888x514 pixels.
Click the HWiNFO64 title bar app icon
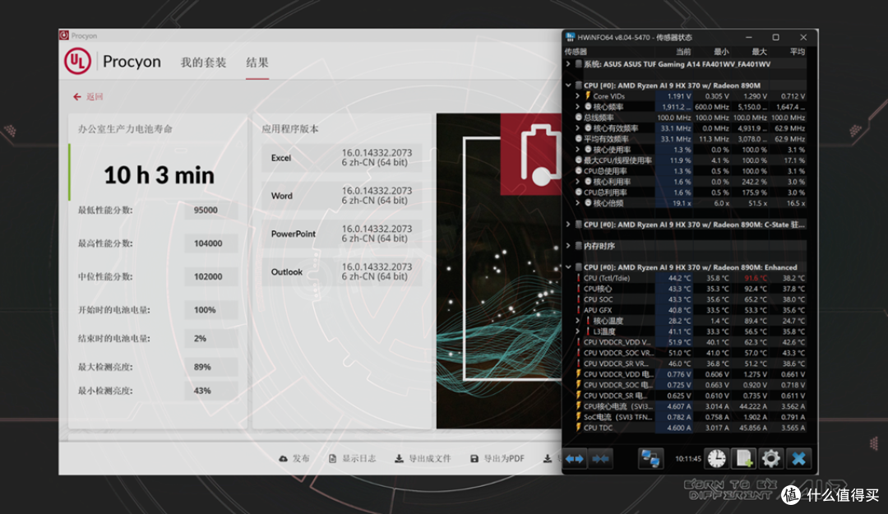(x=571, y=37)
